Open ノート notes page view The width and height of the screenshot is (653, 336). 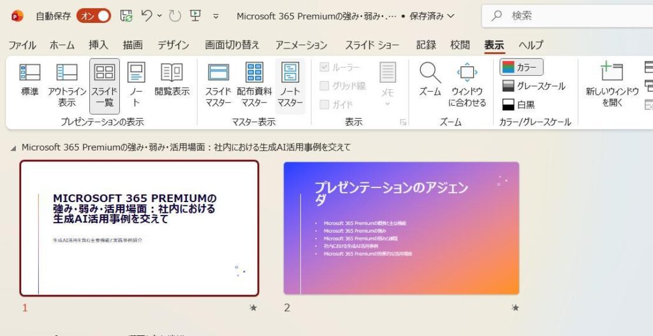(136, 85)
